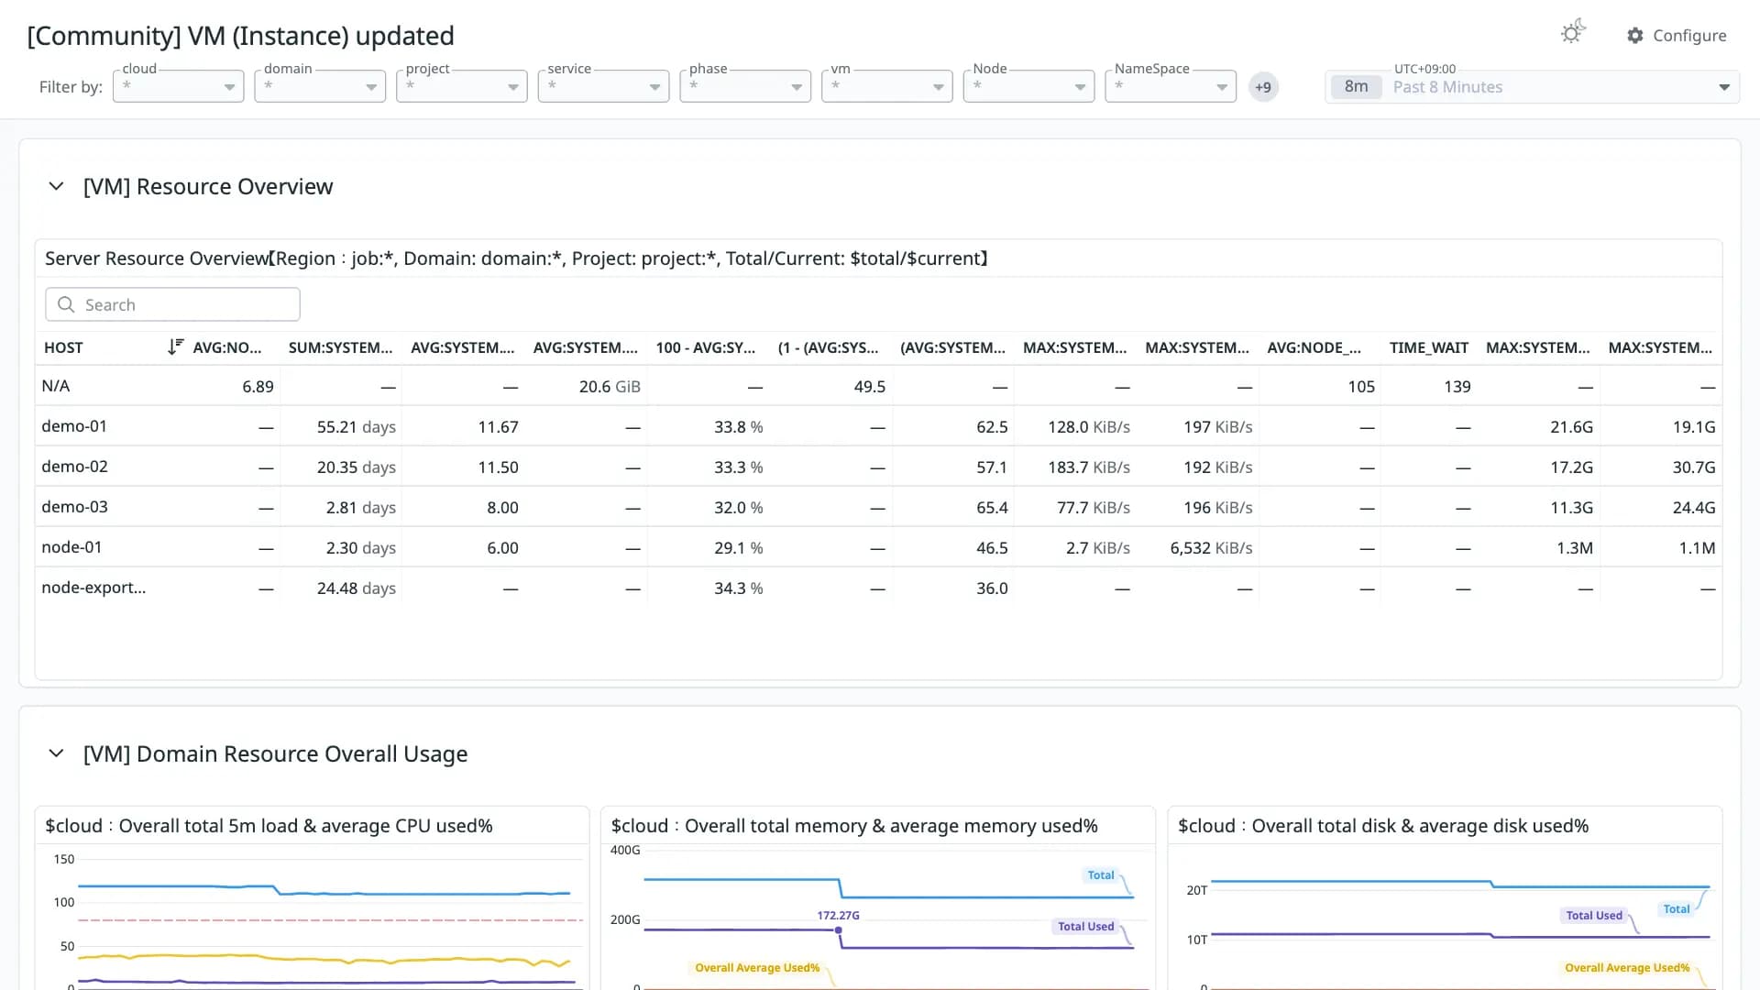Collapse the [VM] Domain Resource Overall Usage section
1760x990 pixels.
(x=56, y=753)
